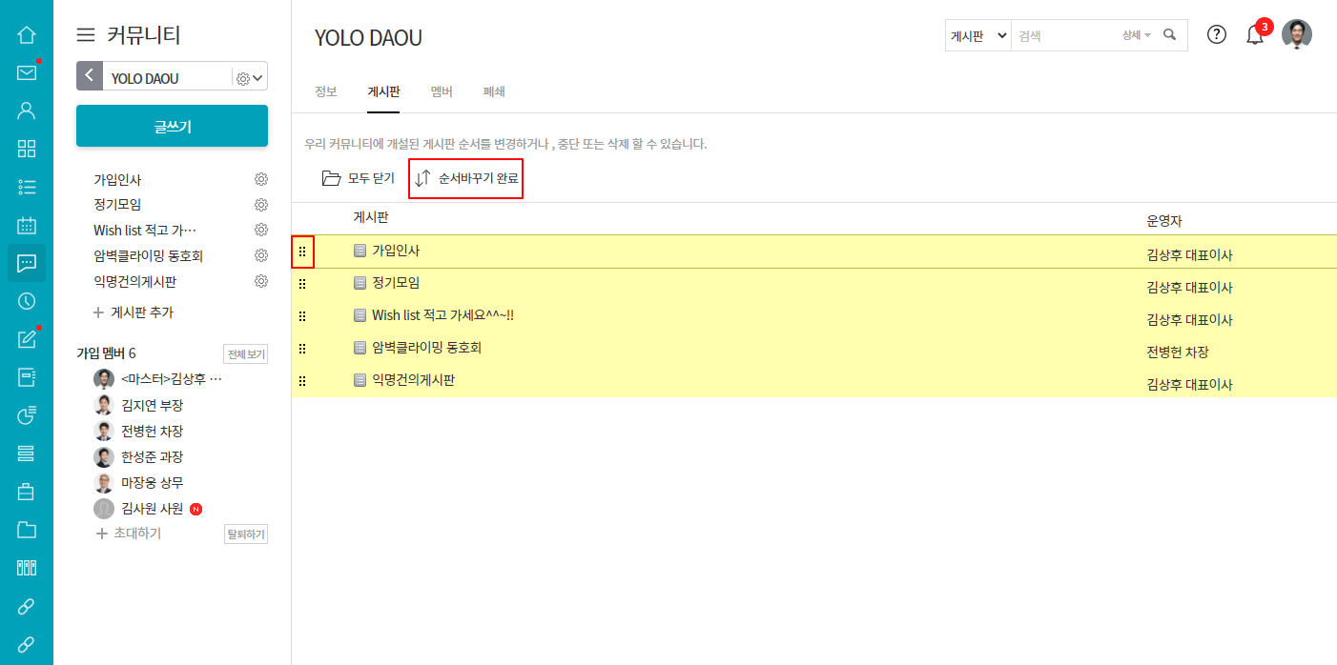Viewport: 1337px width, 665px height.
Task: Click 게시판 추가 link in sidebar
Action: (x=134, y=312)
